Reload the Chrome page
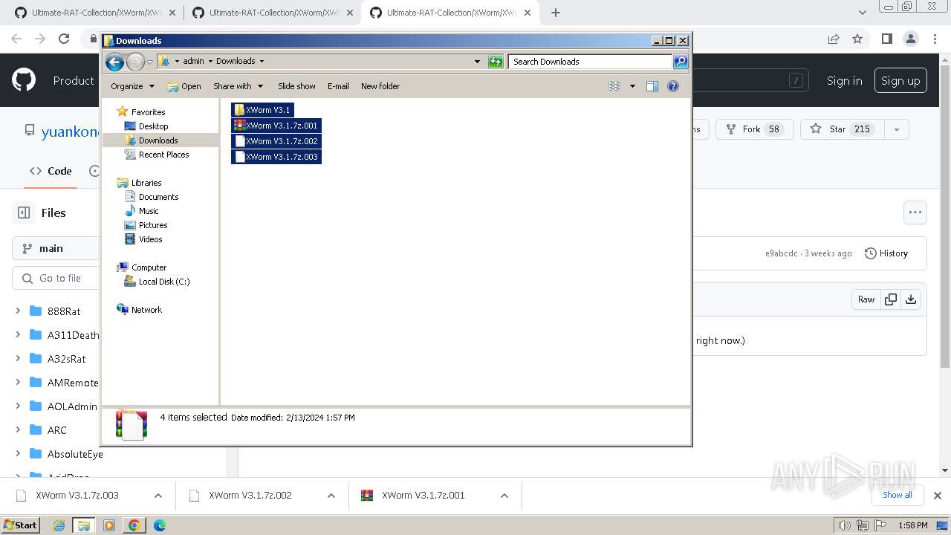Screen dimensions: 951x535 [64, 39]
